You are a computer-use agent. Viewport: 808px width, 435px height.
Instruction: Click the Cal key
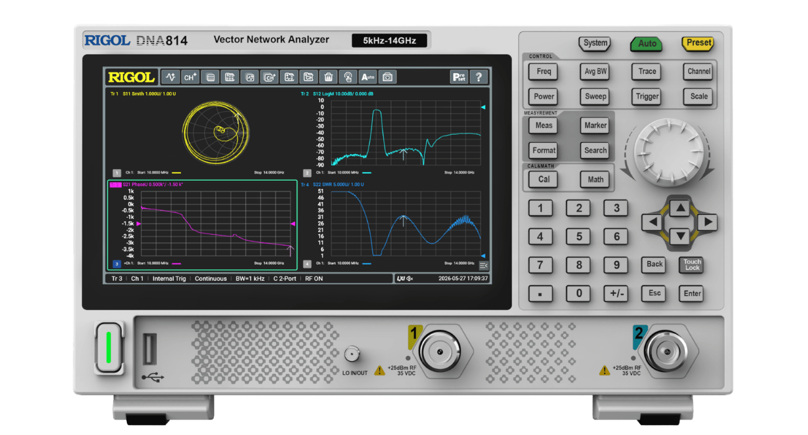click(x=544, y=179)
